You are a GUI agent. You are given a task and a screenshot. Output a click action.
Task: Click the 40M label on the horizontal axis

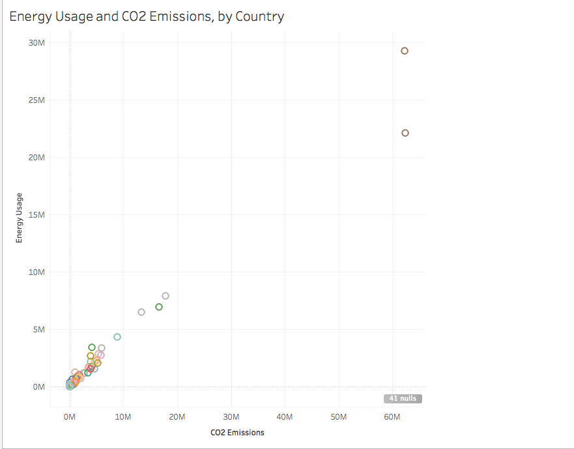point(285,416)
